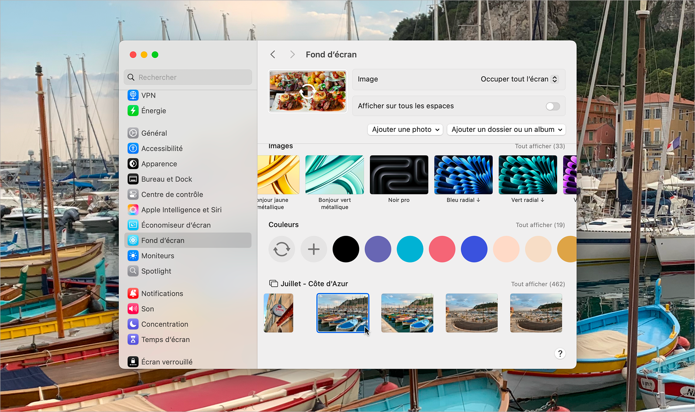
Task: Open the help question mark button
Action: 560,353
